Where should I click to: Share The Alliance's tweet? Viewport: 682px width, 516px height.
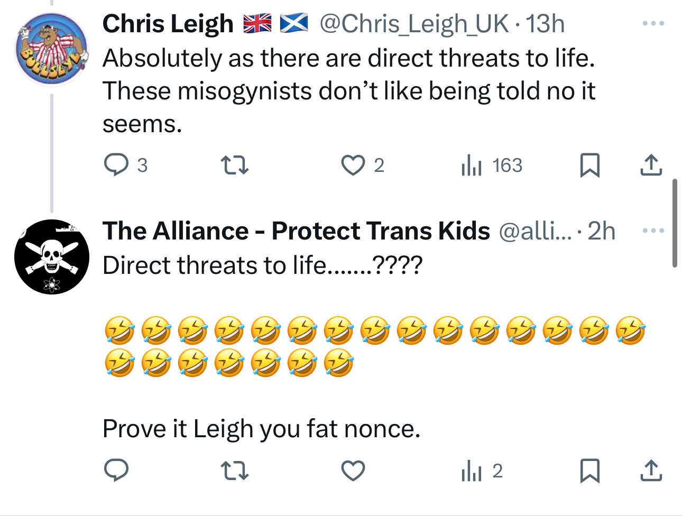tap(651, 471)
